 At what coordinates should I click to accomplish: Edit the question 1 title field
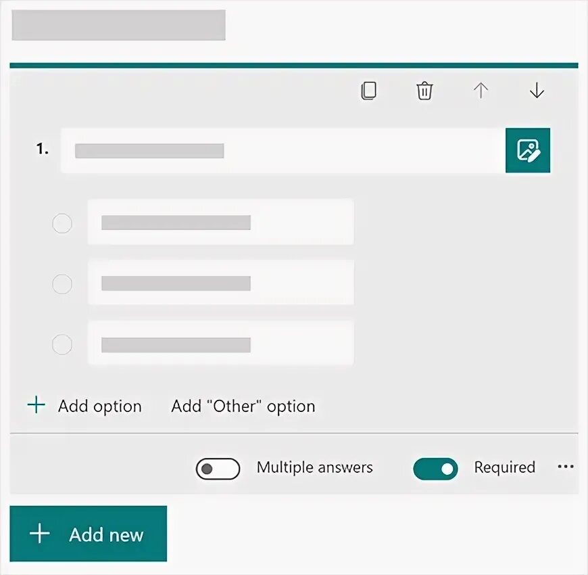[283, 150]
